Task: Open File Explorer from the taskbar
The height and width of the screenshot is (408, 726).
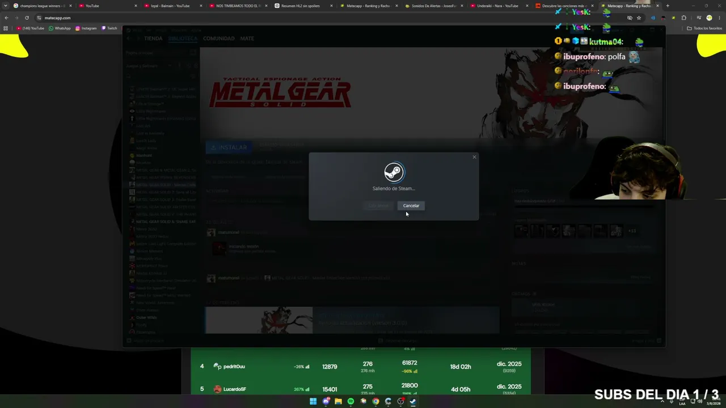Action: point(338,401)
